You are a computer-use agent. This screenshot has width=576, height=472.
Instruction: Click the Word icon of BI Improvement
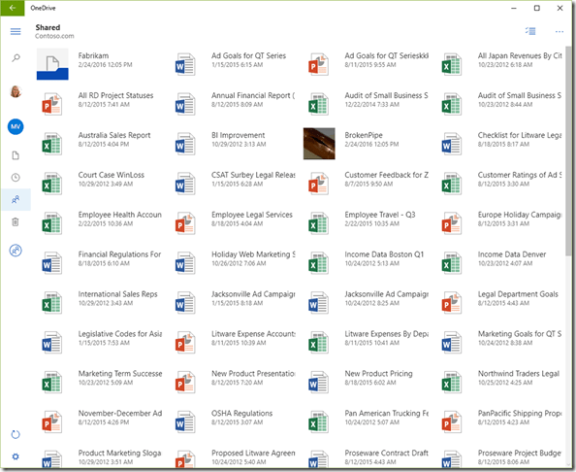point(185,144)
